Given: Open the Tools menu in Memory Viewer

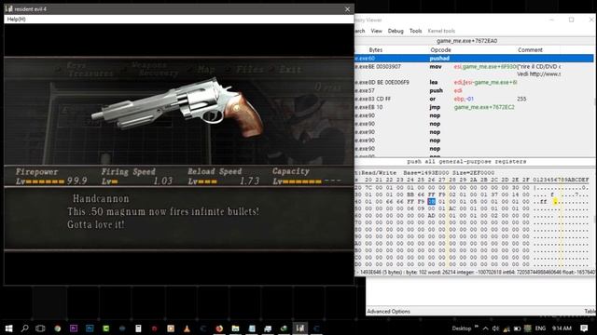Looking at the screenshot, I should tap(415, 31).
